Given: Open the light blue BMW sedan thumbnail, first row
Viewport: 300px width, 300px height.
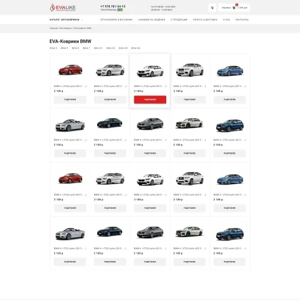Looking at the screenshot, I should [230, 71].
